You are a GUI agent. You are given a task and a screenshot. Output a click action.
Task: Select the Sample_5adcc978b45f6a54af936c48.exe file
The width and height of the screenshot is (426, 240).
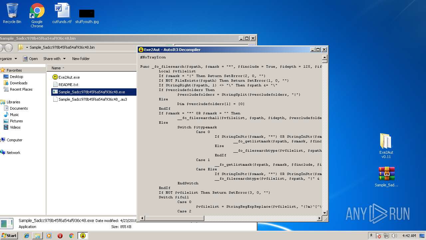coord(94,92)
